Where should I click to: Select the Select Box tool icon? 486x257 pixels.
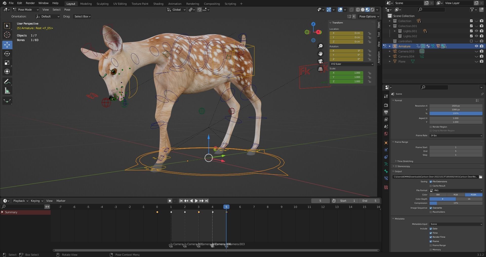pyautogui.click(x=7, y=26)
